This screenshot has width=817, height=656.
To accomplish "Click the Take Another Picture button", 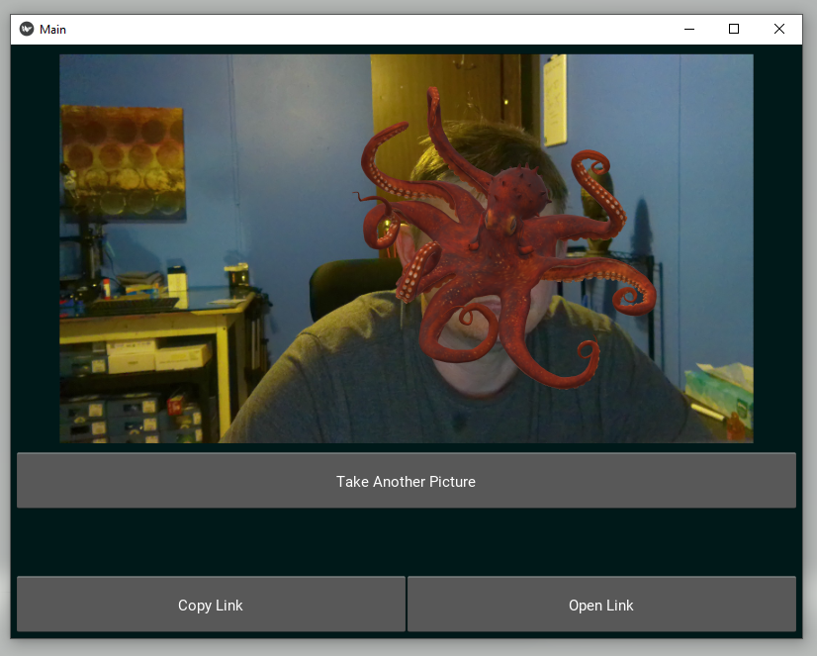I will pos(406,481).
